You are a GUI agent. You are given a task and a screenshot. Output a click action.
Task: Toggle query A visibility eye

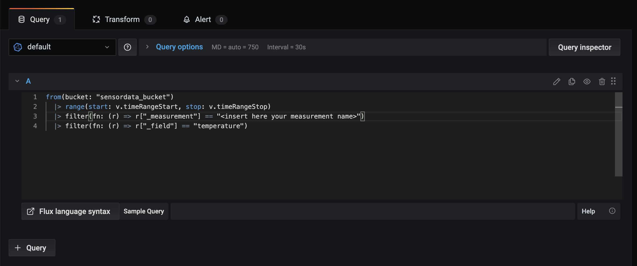click(x=587, y=81)
